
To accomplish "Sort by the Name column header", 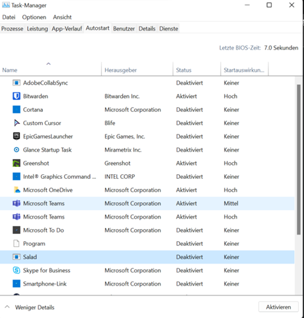I will click(x=51, y=69).
